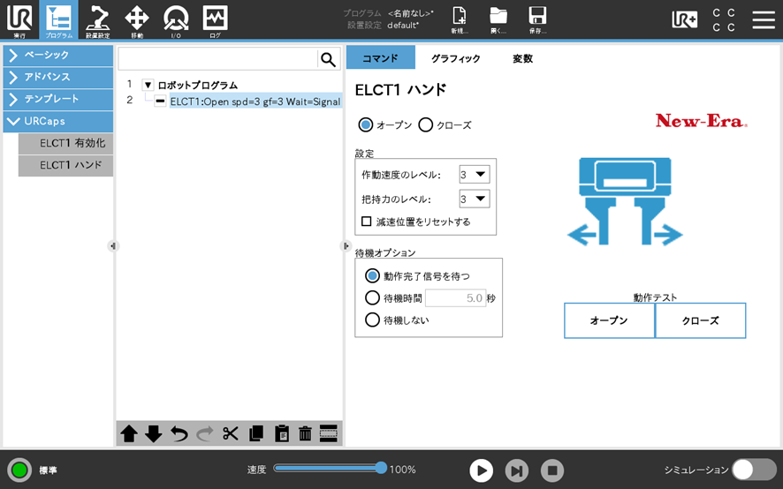Move node up with arrow icon
Viewport: 783px width, 489px height.
129,433
